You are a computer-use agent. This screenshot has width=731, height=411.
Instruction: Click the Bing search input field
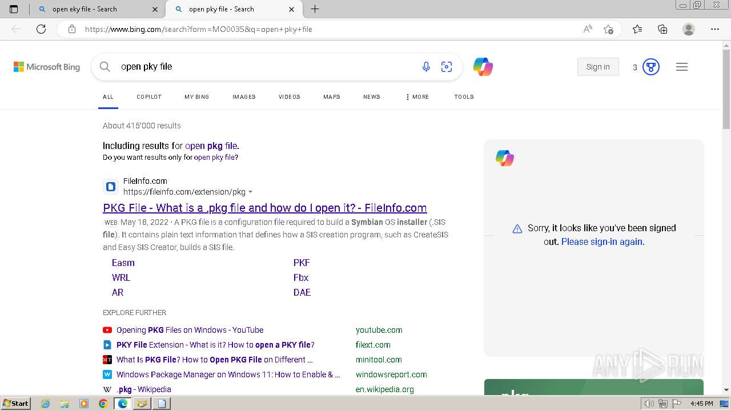pos(263,67)
